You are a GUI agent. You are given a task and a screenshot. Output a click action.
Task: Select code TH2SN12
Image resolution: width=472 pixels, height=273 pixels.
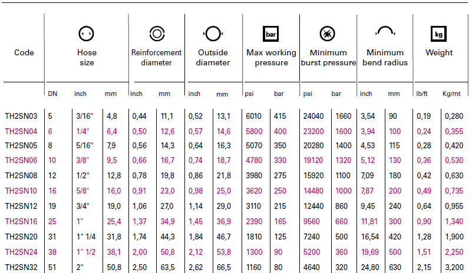pyautogui.click(x=21, y=207)
